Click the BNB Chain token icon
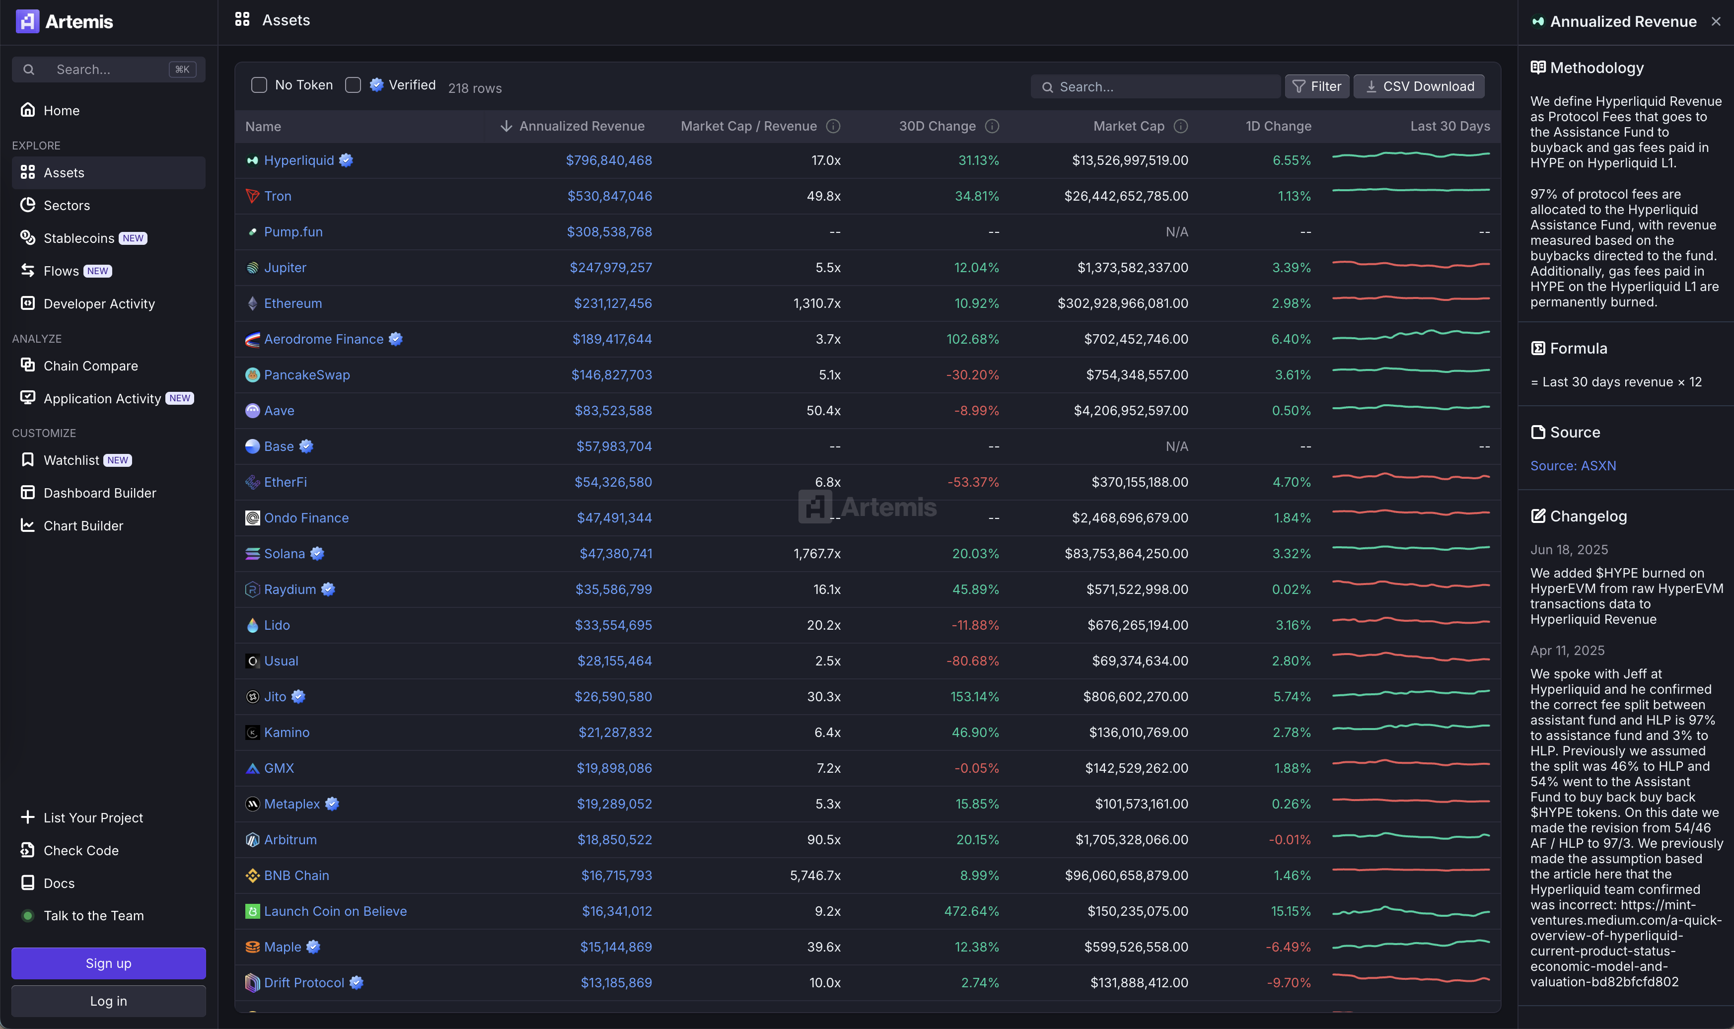 tap(252, 875)
